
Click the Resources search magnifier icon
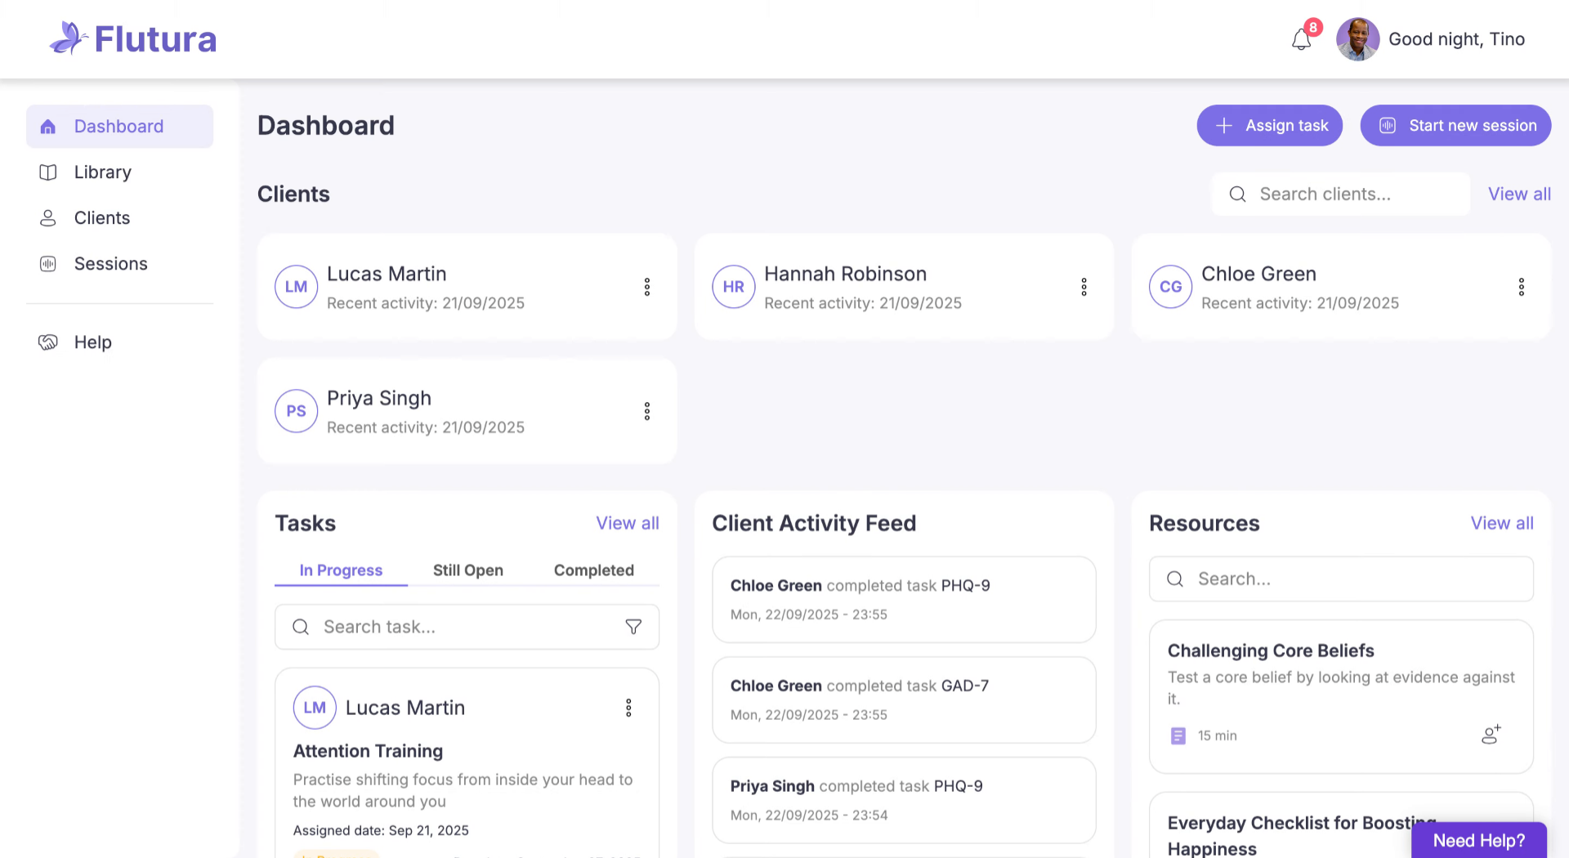click(x=1175, y=579)
